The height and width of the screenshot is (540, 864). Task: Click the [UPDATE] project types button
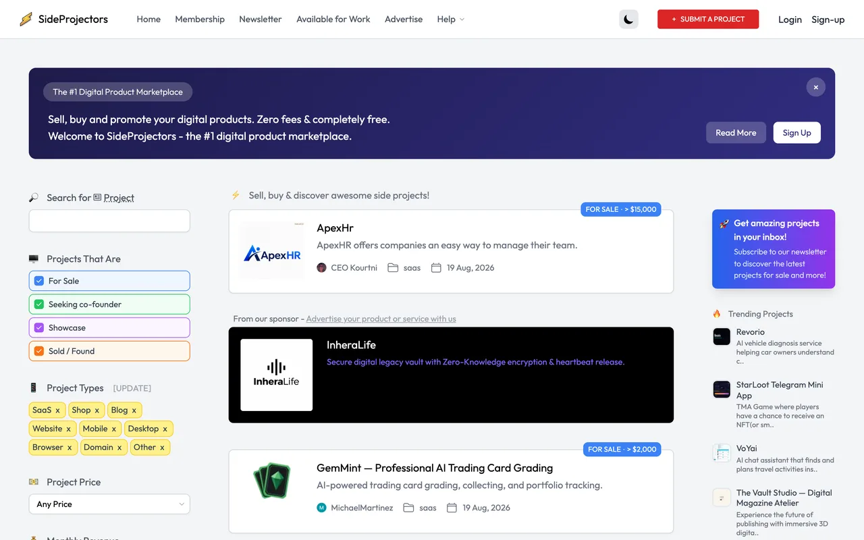[132, 388]
